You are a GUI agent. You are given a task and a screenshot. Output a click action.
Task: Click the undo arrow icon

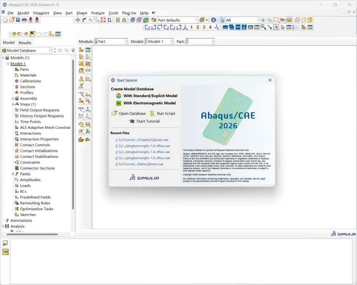point(39,34)
